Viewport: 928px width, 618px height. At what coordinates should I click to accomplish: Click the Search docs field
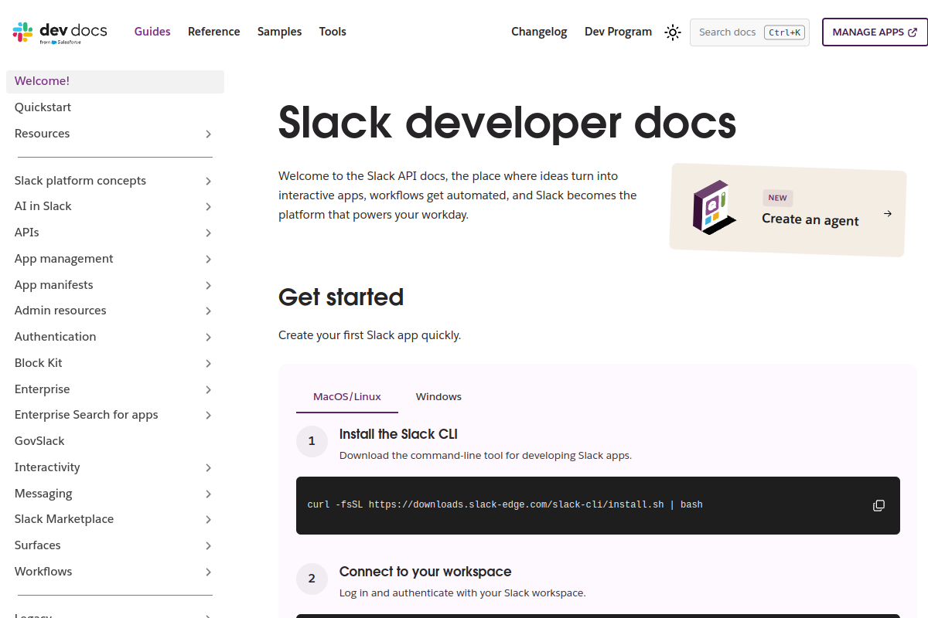click(x=749, y=32)
